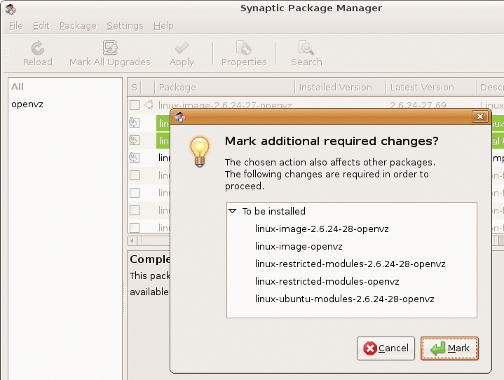Select the All filter in sidebar
504x380 pixels.
click(18, 86)
